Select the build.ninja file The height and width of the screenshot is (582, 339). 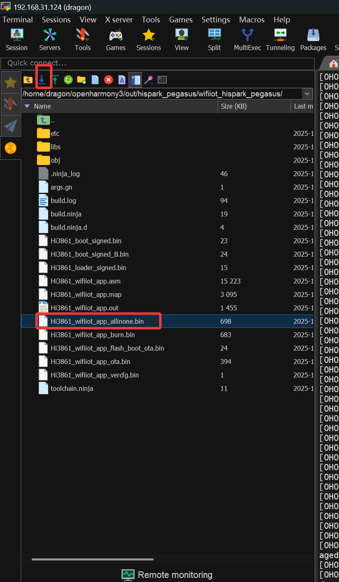point(167,214)
